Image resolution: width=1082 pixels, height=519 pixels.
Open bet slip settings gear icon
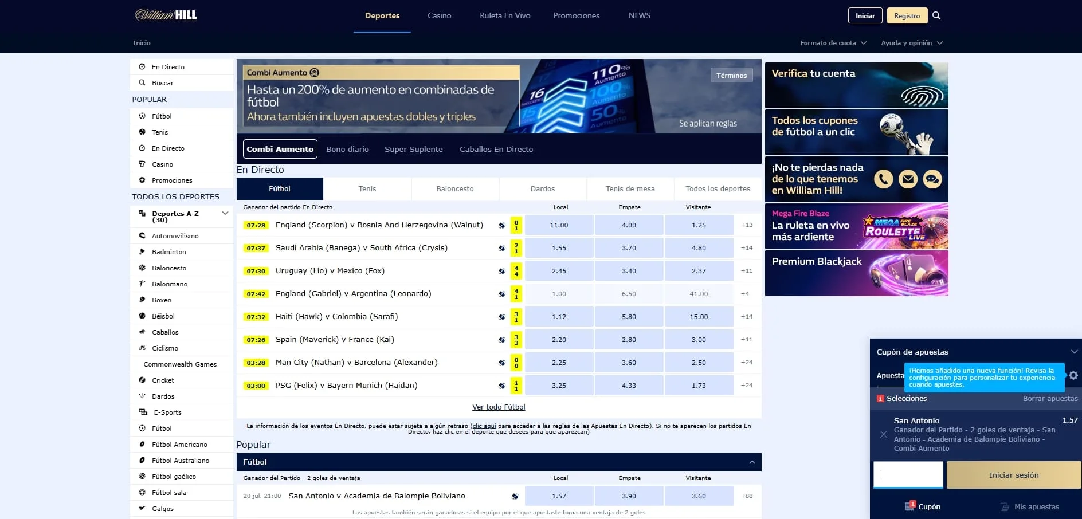[x=1073, y=375]
